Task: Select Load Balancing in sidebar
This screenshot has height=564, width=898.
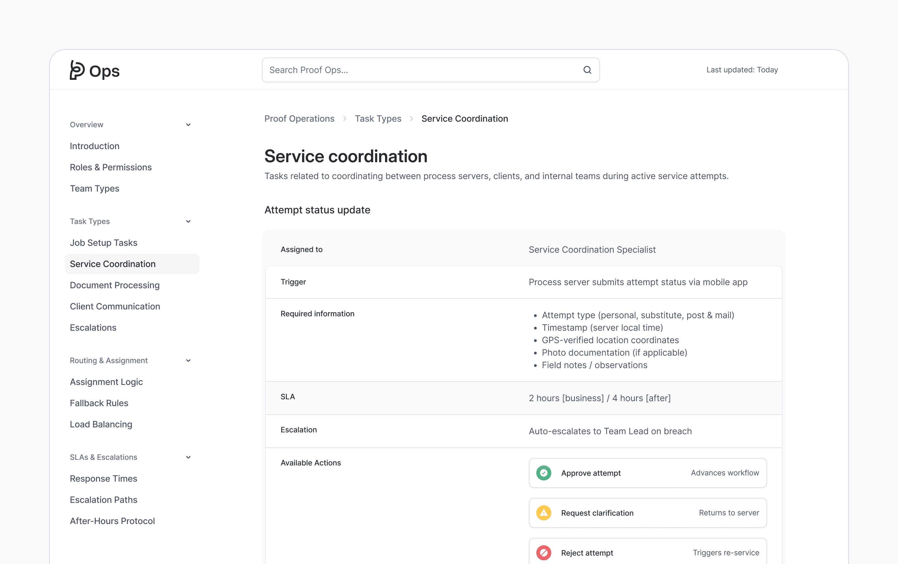Action: [101, 424]
